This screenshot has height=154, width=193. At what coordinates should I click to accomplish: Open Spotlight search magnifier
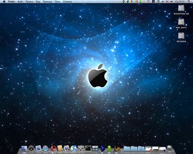pos(189,2)
